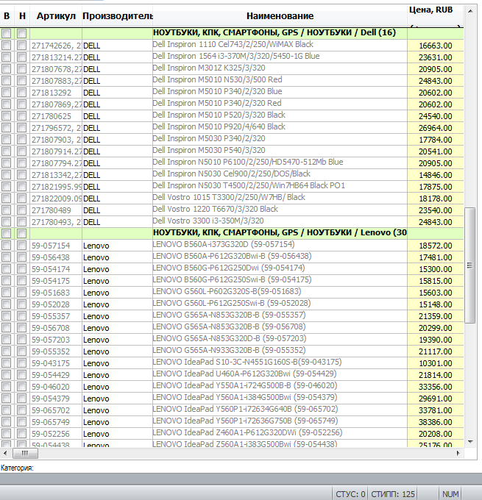Click the Цена, RUB column header
Image resolution: width=482 pixels, height=500 pixels.
pos(435,16)
